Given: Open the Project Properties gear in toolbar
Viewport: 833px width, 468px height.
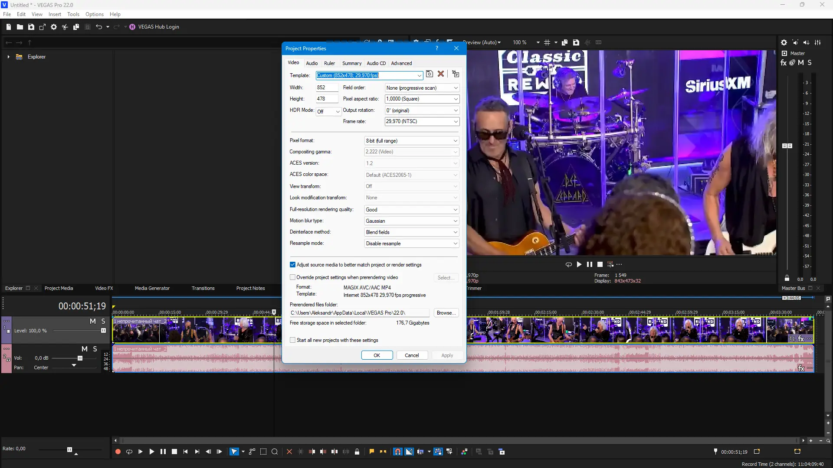Looking at the screenshot, I should (54, 27).
